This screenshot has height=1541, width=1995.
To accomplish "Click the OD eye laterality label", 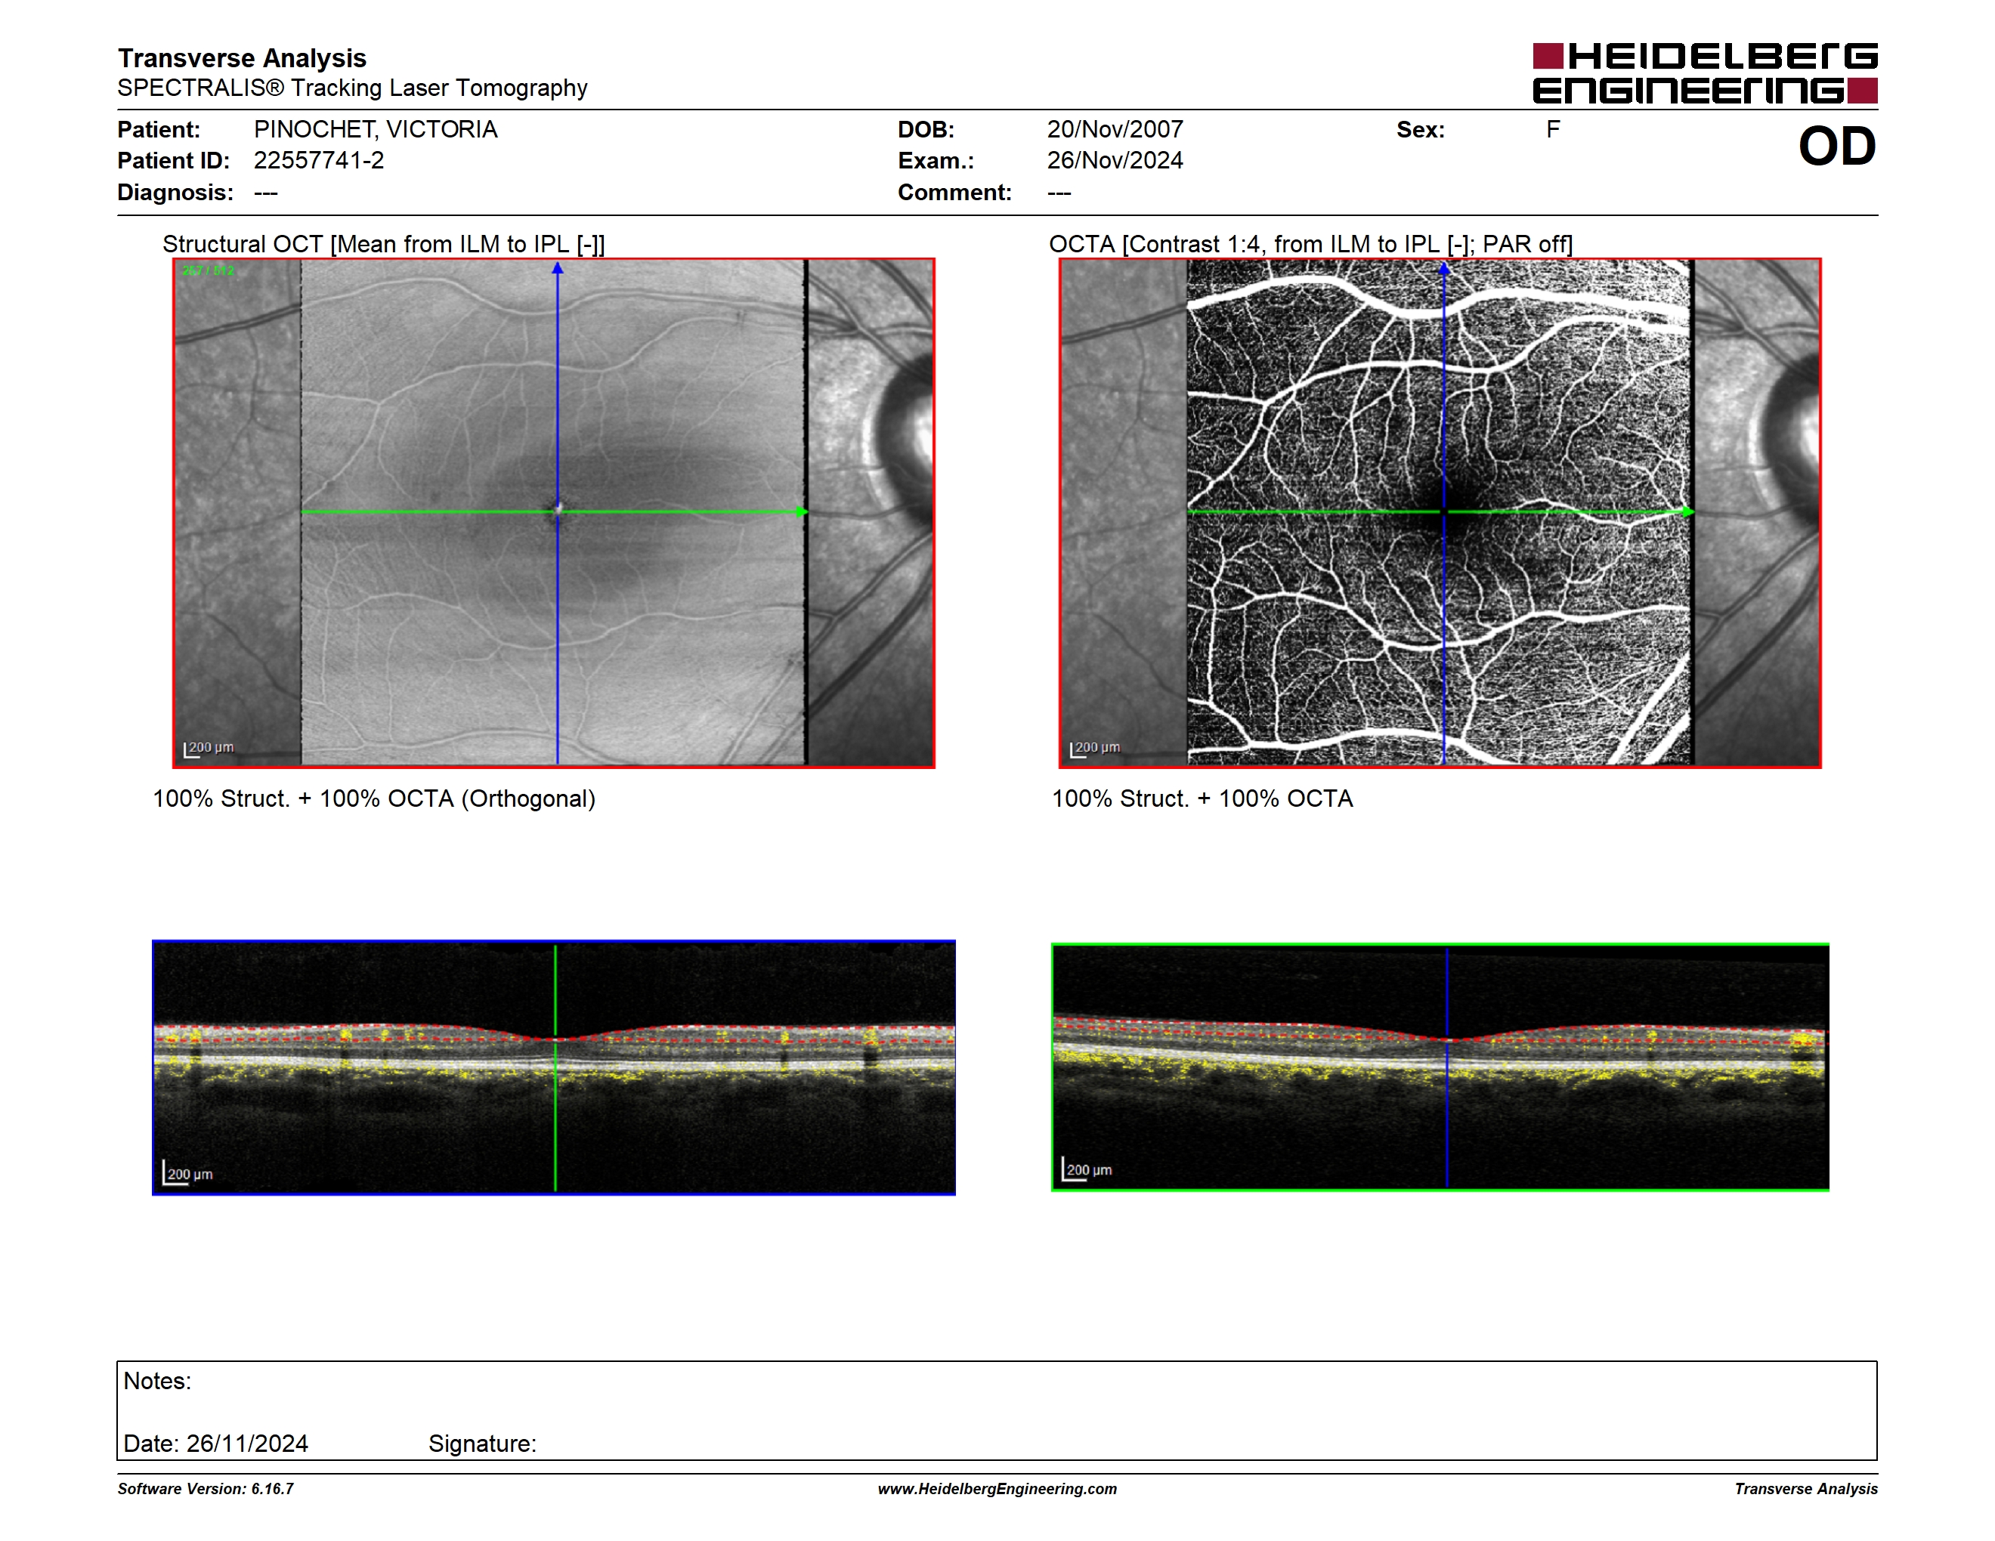I will click(x=1837, y=146).
